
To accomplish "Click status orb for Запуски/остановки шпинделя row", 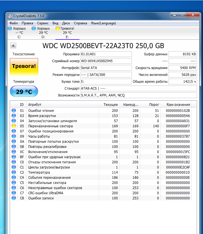I will (x=14, y=121).
